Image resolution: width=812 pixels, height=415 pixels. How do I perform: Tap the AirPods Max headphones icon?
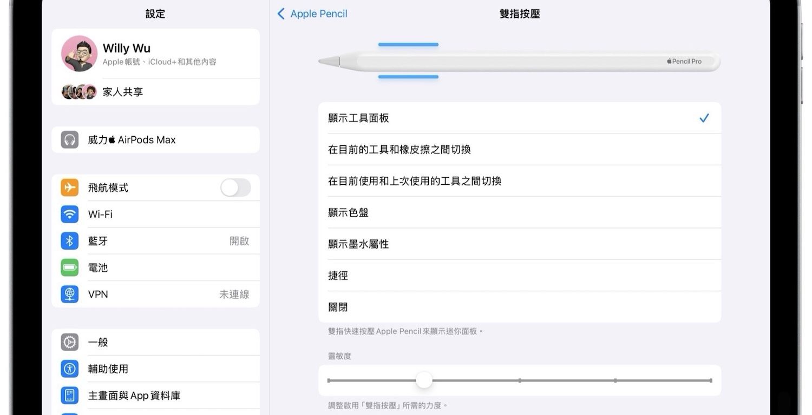pos(70,140)
